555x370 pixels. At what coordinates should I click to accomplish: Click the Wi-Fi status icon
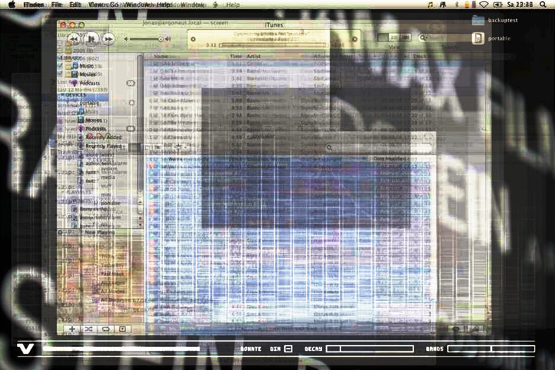pyautogui.click(x=484, y=5)
